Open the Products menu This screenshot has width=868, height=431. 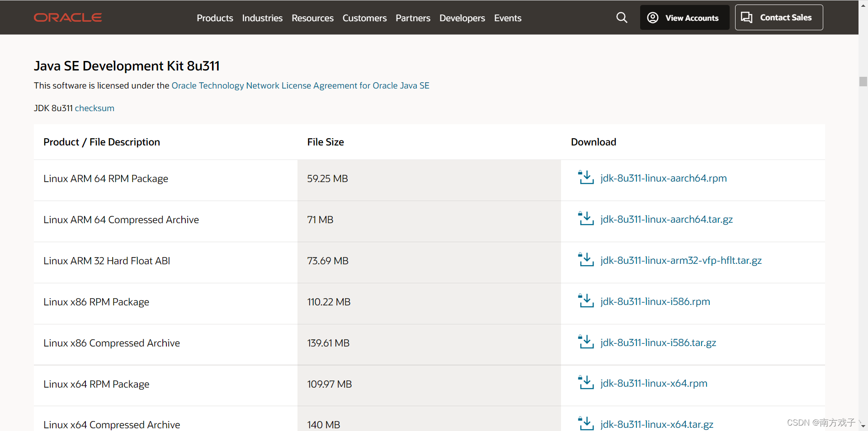[x=215, y=18]
